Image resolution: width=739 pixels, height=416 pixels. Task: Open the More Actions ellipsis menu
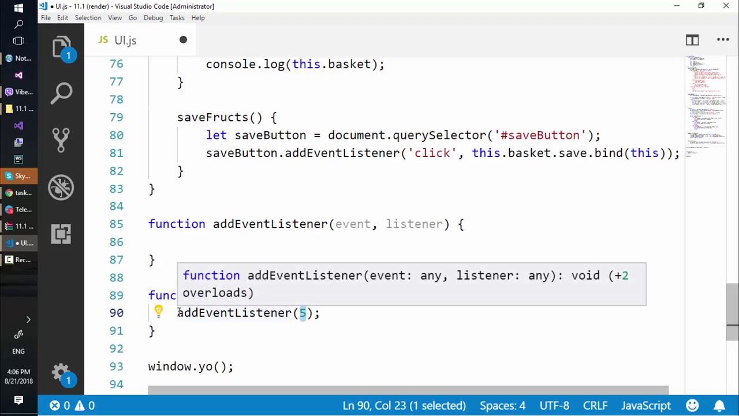coord(723,40)
